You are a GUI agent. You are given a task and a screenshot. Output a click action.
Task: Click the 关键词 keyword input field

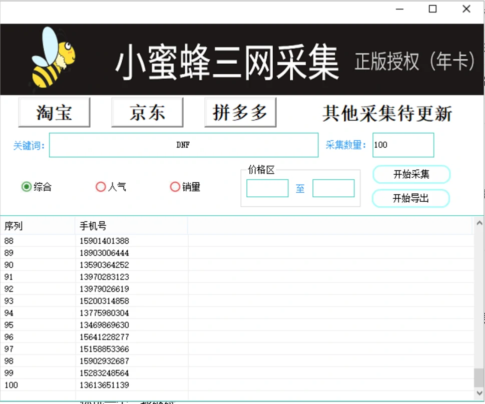click(x=184, y=145)
